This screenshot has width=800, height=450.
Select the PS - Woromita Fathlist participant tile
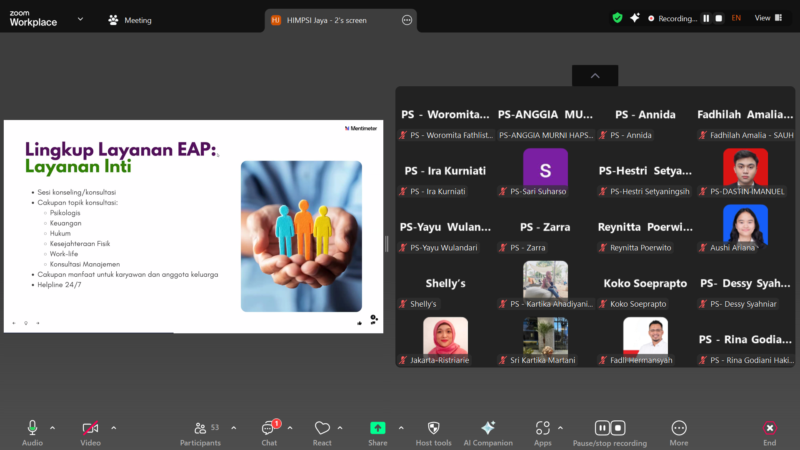click(x=445, y=116)
